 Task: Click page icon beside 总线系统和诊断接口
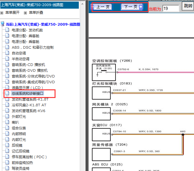(x=7, y=93)
